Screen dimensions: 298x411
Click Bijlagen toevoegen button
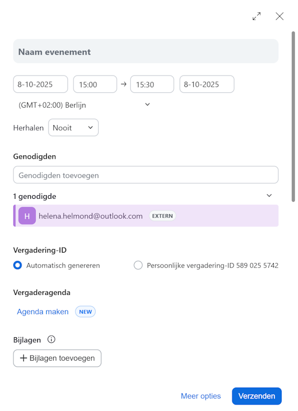coord(57,358)
